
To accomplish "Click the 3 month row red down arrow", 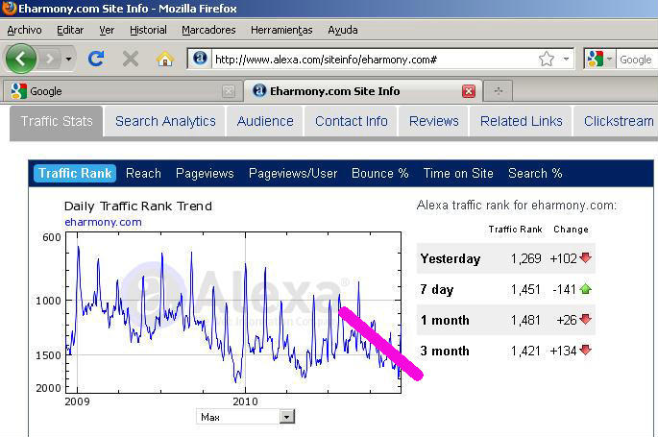I will [x=585, y=351].
